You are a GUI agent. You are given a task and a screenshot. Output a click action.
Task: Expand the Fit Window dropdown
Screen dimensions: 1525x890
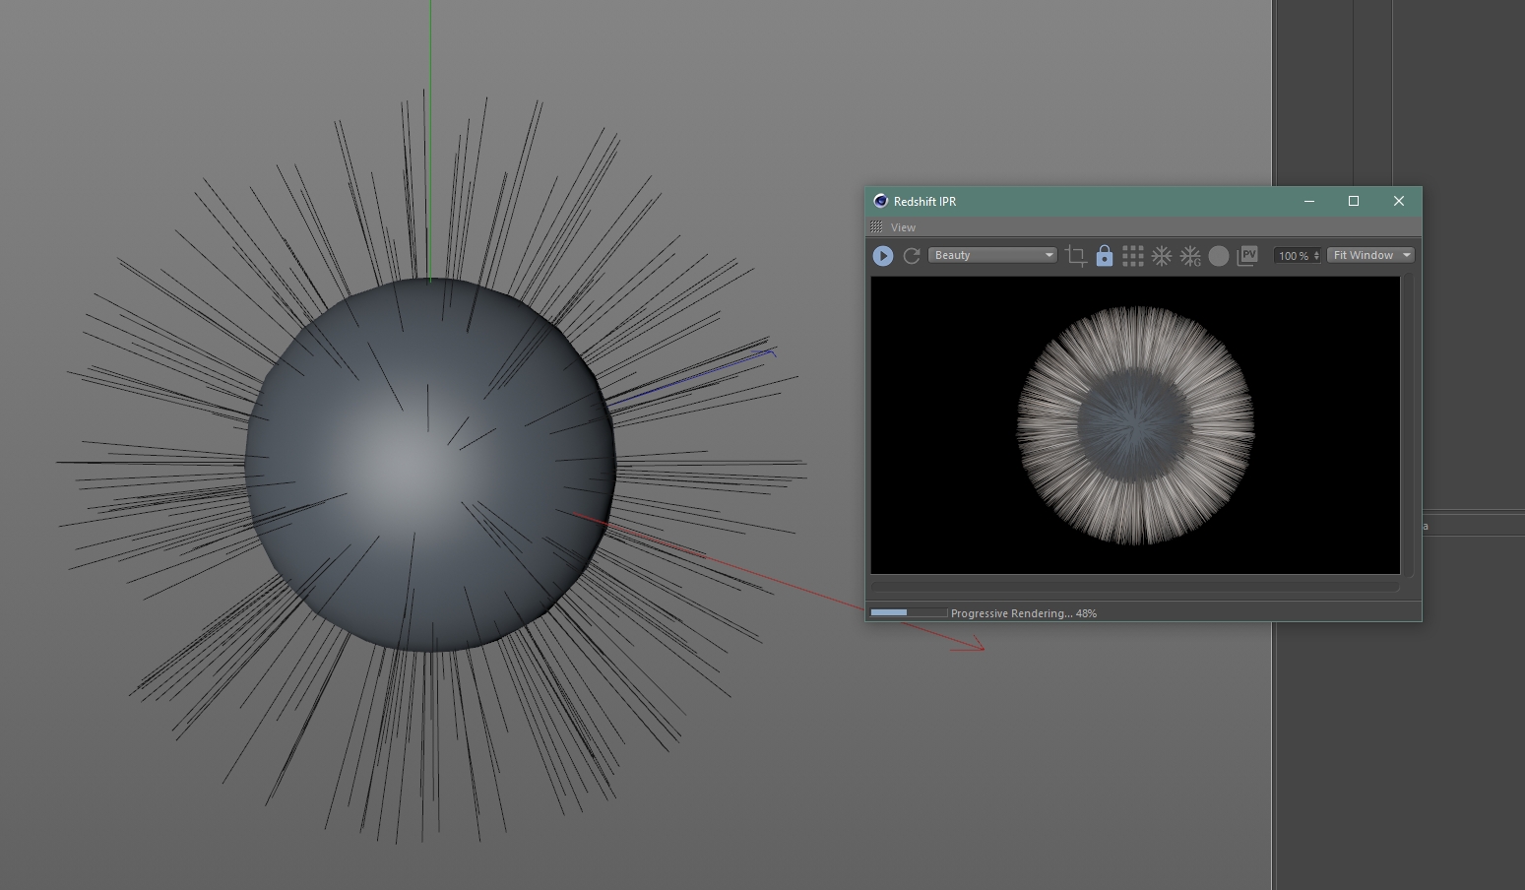[x=1370, y=255]
